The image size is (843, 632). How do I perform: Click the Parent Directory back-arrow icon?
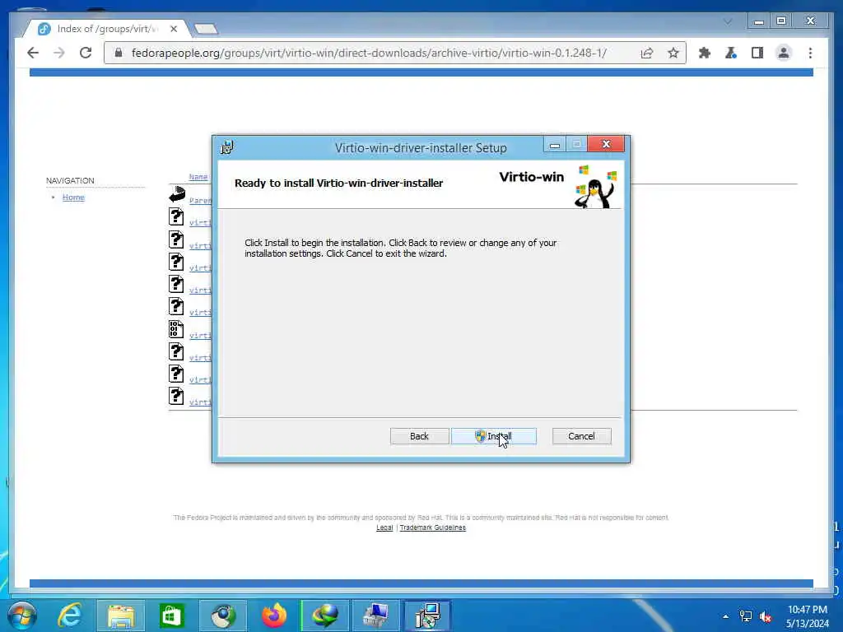click(177, 193)
